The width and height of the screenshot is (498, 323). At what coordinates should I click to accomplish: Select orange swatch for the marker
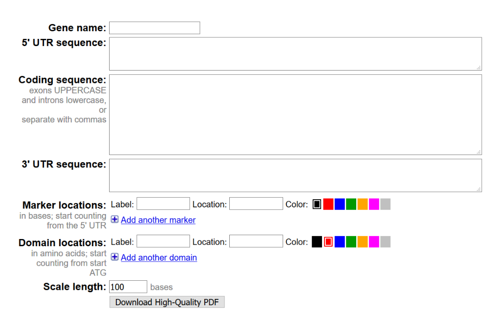362,204
